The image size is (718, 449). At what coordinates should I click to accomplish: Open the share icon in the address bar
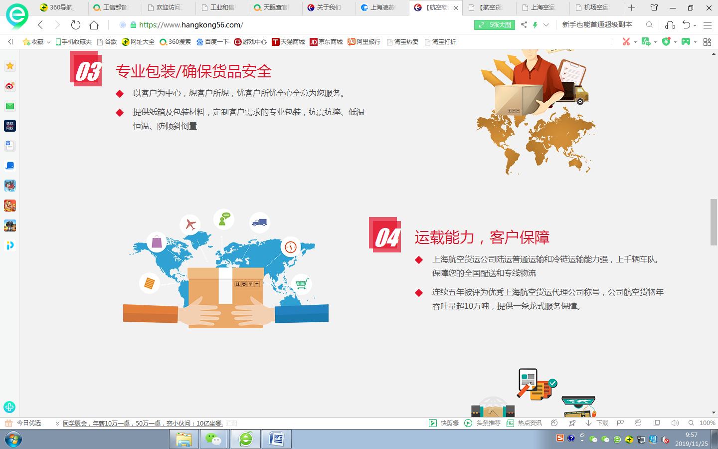[524, 25]
